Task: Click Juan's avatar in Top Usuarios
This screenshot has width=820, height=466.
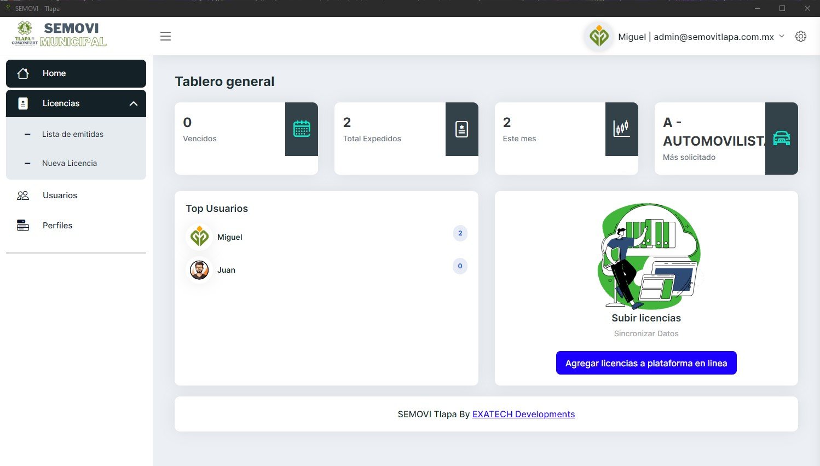Action: coord(199,270)
